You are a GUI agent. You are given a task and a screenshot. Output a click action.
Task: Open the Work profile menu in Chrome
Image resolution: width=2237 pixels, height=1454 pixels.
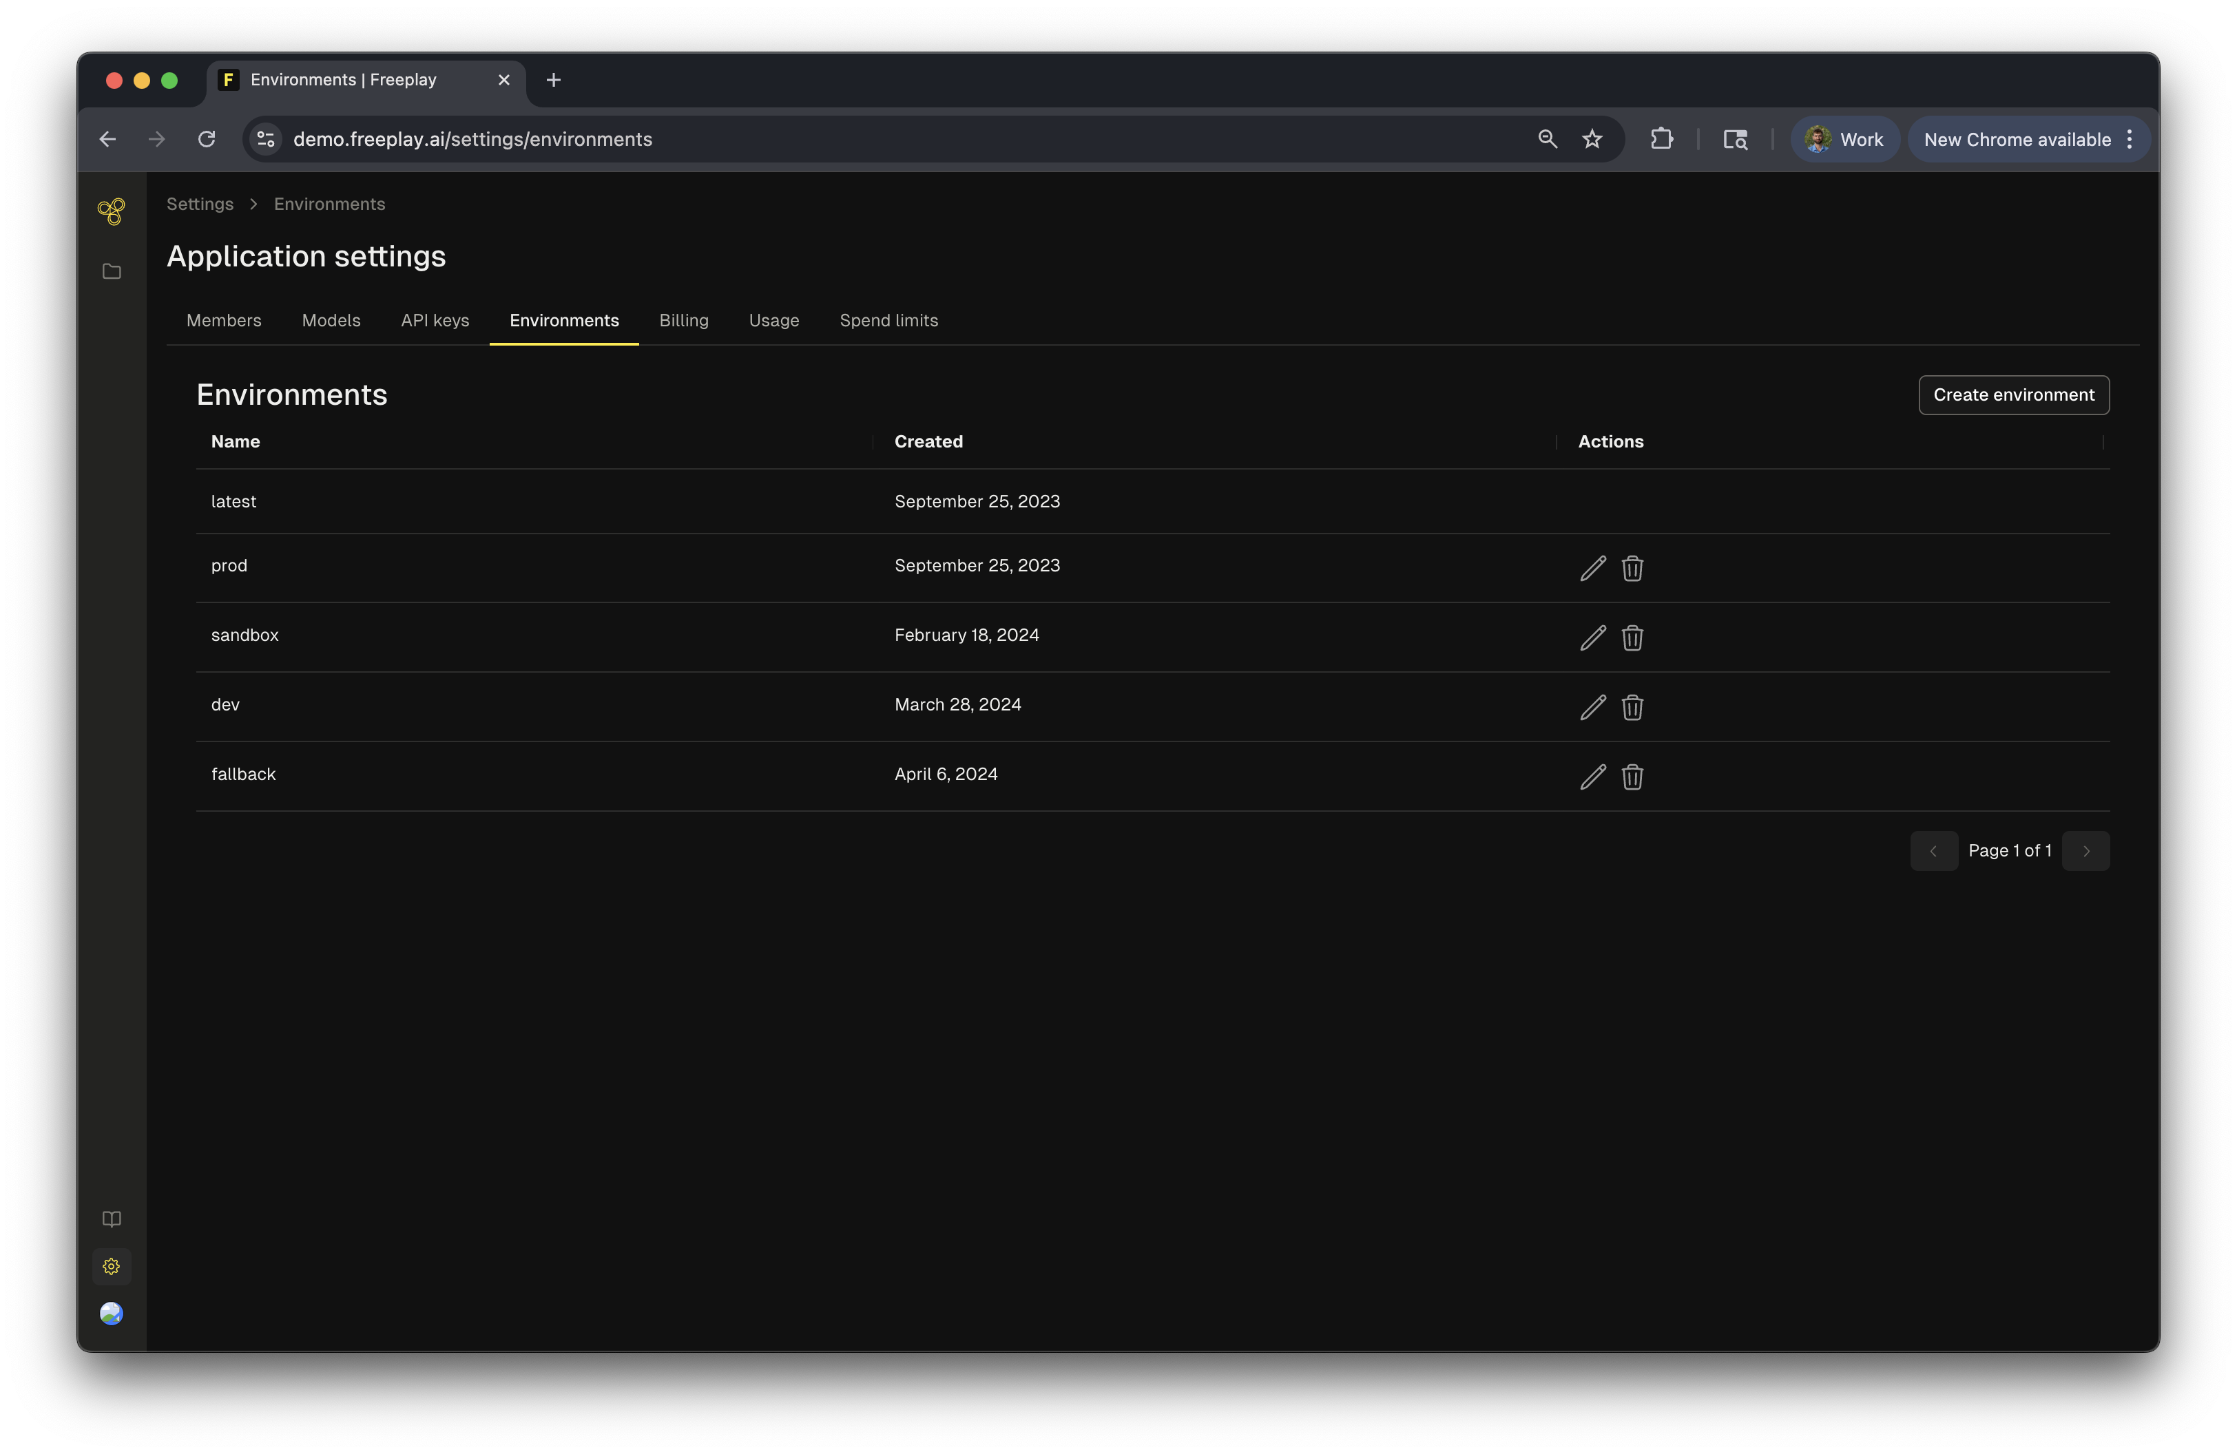(1844, 139)
